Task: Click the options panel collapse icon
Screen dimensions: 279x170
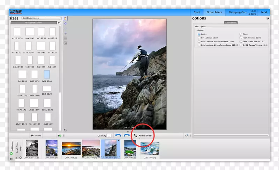Action: tap(268, 18)
